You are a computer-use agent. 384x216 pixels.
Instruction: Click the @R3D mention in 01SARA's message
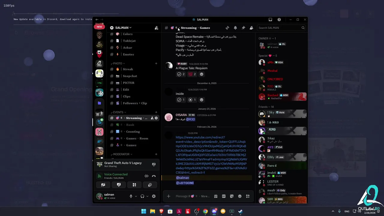(x=190, y=119)
